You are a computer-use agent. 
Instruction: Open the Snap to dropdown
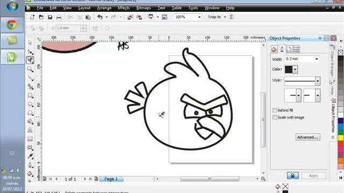pyautogui.click(x=225, y=17)
